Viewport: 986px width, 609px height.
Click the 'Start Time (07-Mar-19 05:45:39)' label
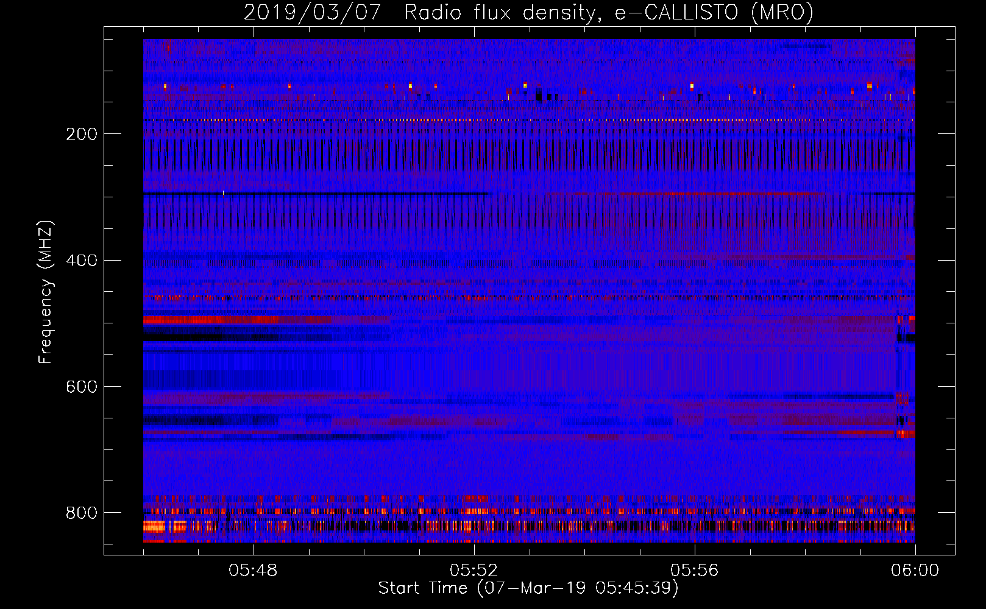(x=528, y=588)
